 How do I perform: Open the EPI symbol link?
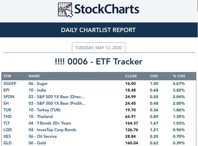6,90
